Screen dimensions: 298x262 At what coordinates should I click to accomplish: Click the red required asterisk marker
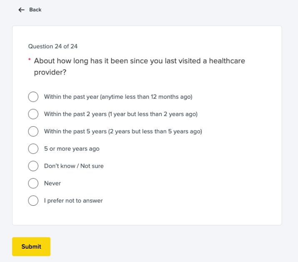[30, 60]
